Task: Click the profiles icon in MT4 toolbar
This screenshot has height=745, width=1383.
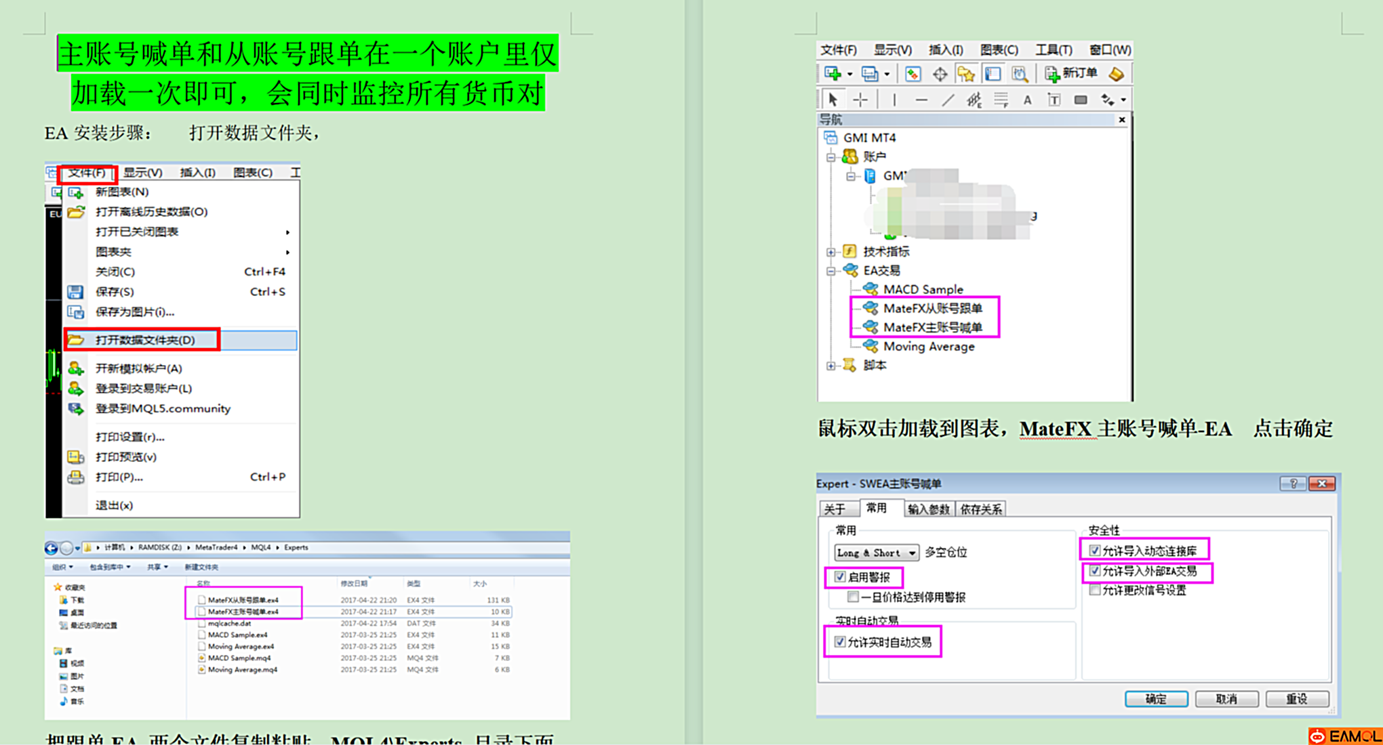Action: (870, 74)
